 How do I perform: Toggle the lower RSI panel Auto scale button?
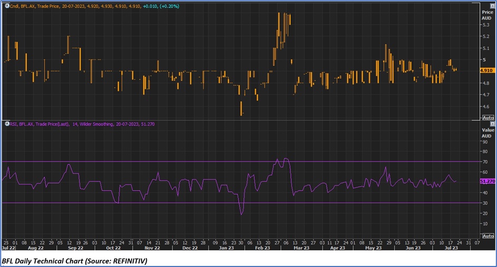pos(488,235)
